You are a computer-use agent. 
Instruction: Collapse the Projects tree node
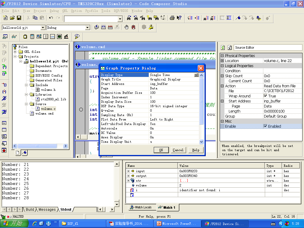coord(15,57)
